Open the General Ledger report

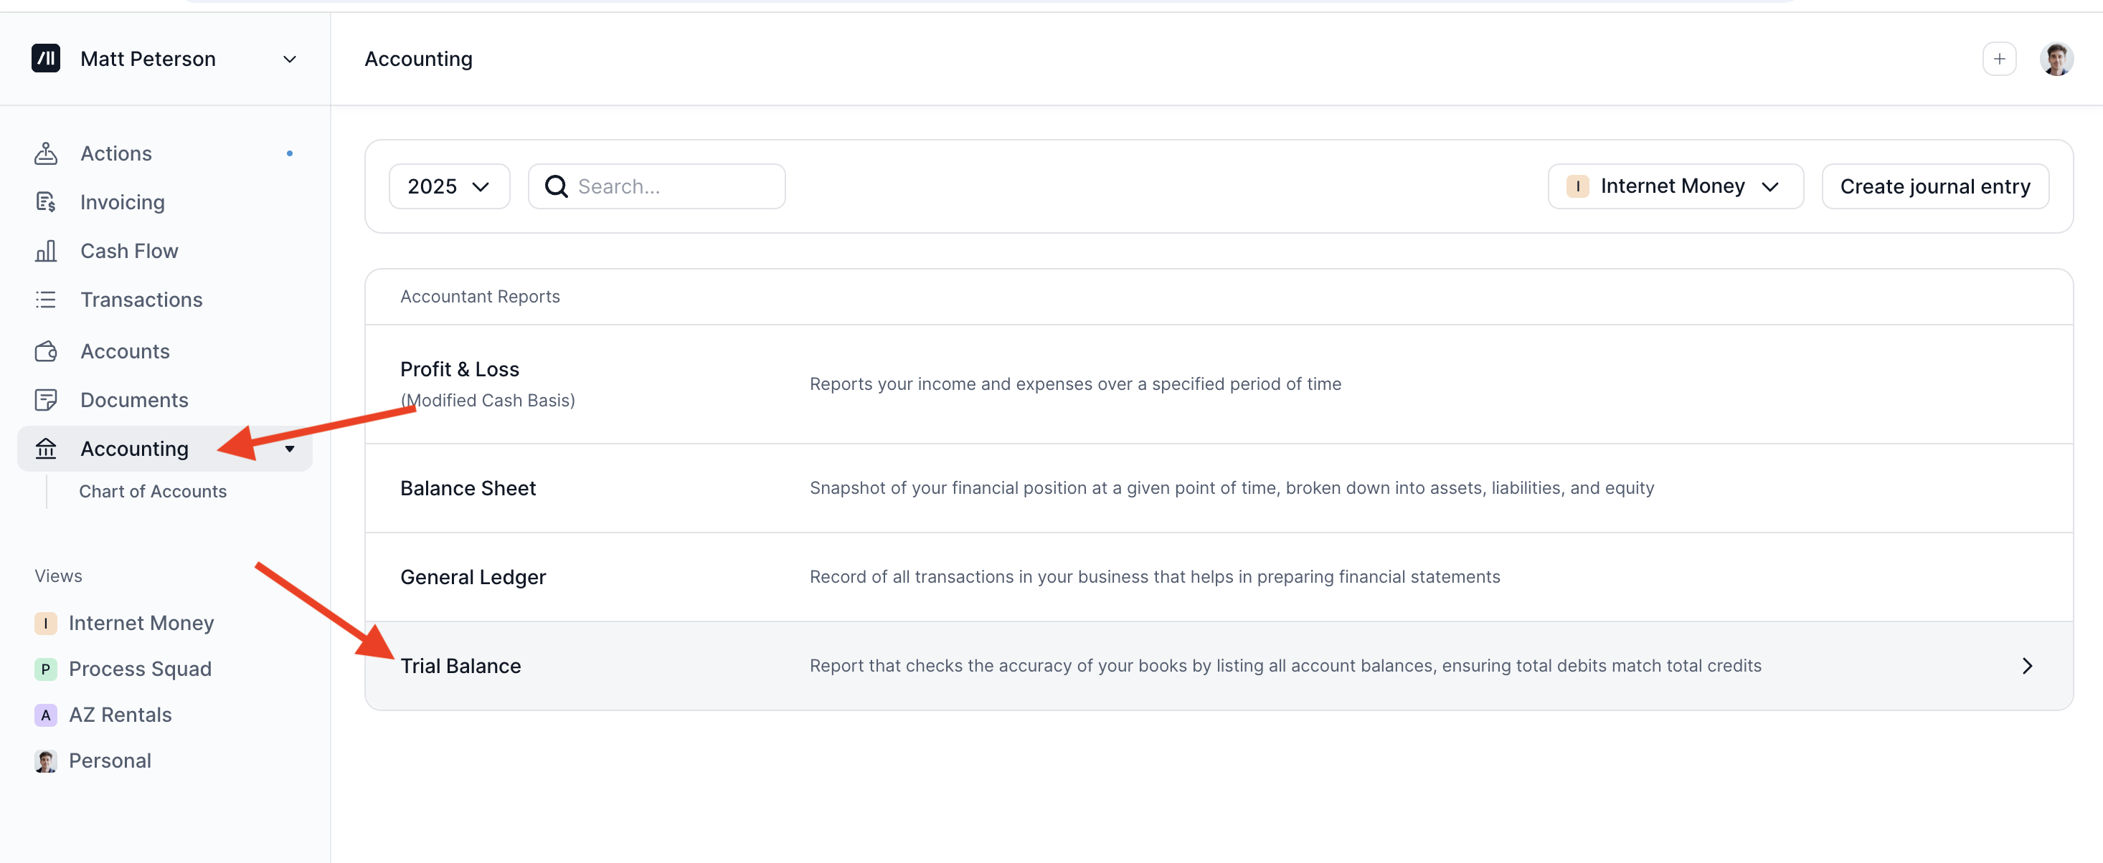[473, 577]
